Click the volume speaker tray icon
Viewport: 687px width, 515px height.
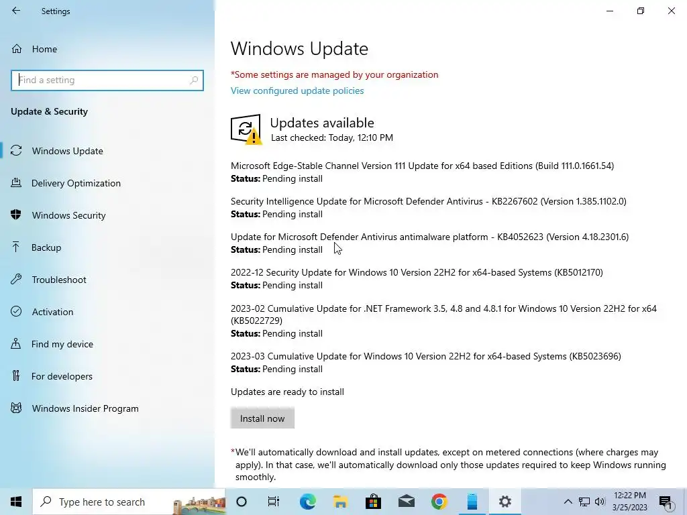(600, 502)
